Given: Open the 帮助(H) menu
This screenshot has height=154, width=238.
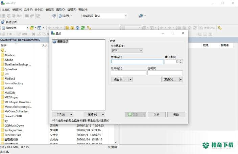Looking at the screenshot, I should pyautogui.click(x=83, y=9).
